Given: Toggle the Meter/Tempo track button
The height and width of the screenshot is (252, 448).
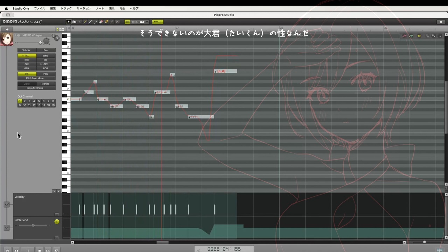Looking at the screenshot, I should [61, 29].
